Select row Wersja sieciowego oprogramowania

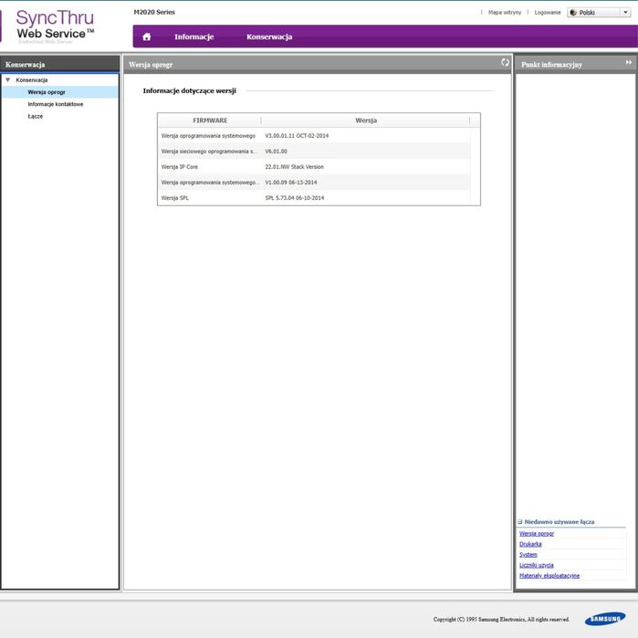pos(314,152)
